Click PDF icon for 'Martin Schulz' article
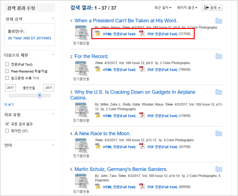Viewport: 238px width, 196px height. pyautogui.click(x=142, y=186)
